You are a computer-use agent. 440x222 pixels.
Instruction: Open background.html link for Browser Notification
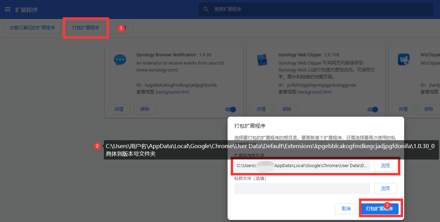(x=172, y=92)
